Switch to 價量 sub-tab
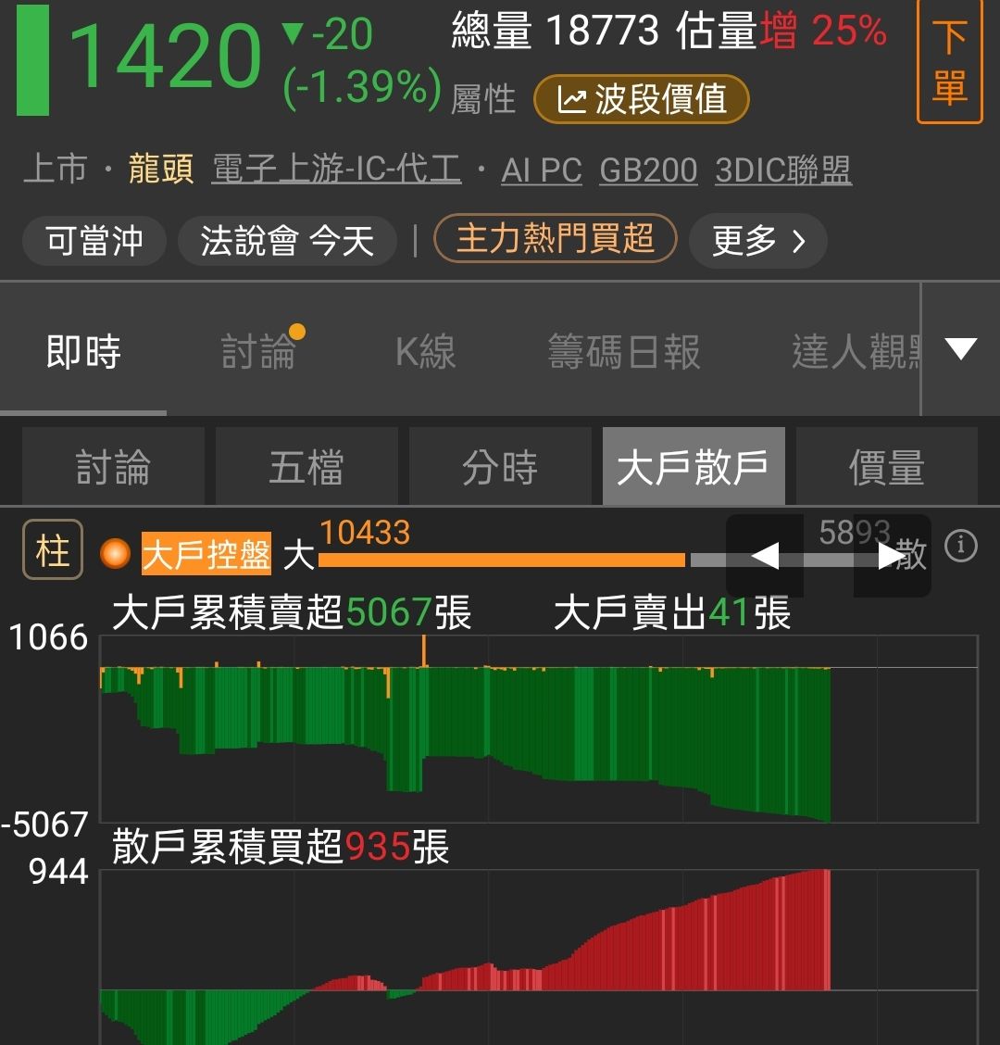Image resolution: width=1000 pixels, height=1045 pixels. pyautogui.click(x=886, y=467)
